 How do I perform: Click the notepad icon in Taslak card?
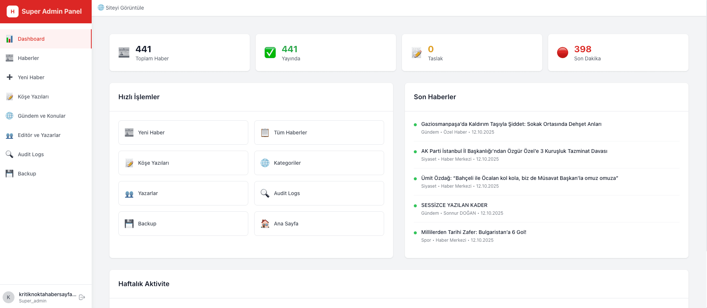coord(416,53)
